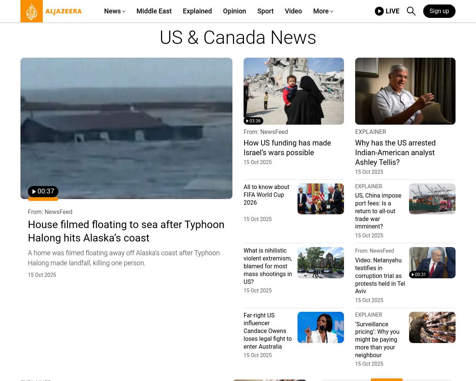Go to the Video section
This screenshot has width=476, height=381.
[293, 11]
